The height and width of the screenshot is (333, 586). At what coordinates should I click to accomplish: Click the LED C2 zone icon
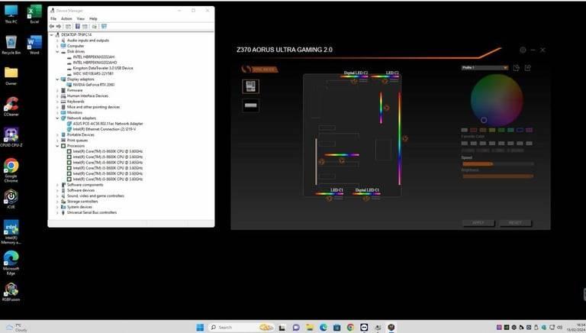(385, 81)
